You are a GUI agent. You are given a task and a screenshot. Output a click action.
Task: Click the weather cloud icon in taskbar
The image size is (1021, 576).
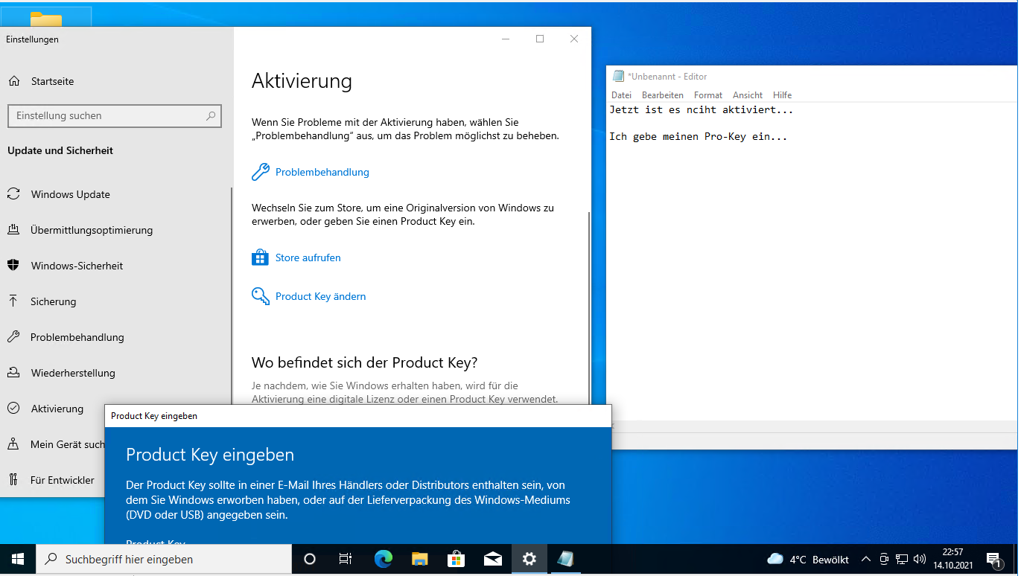click(775, 559)
